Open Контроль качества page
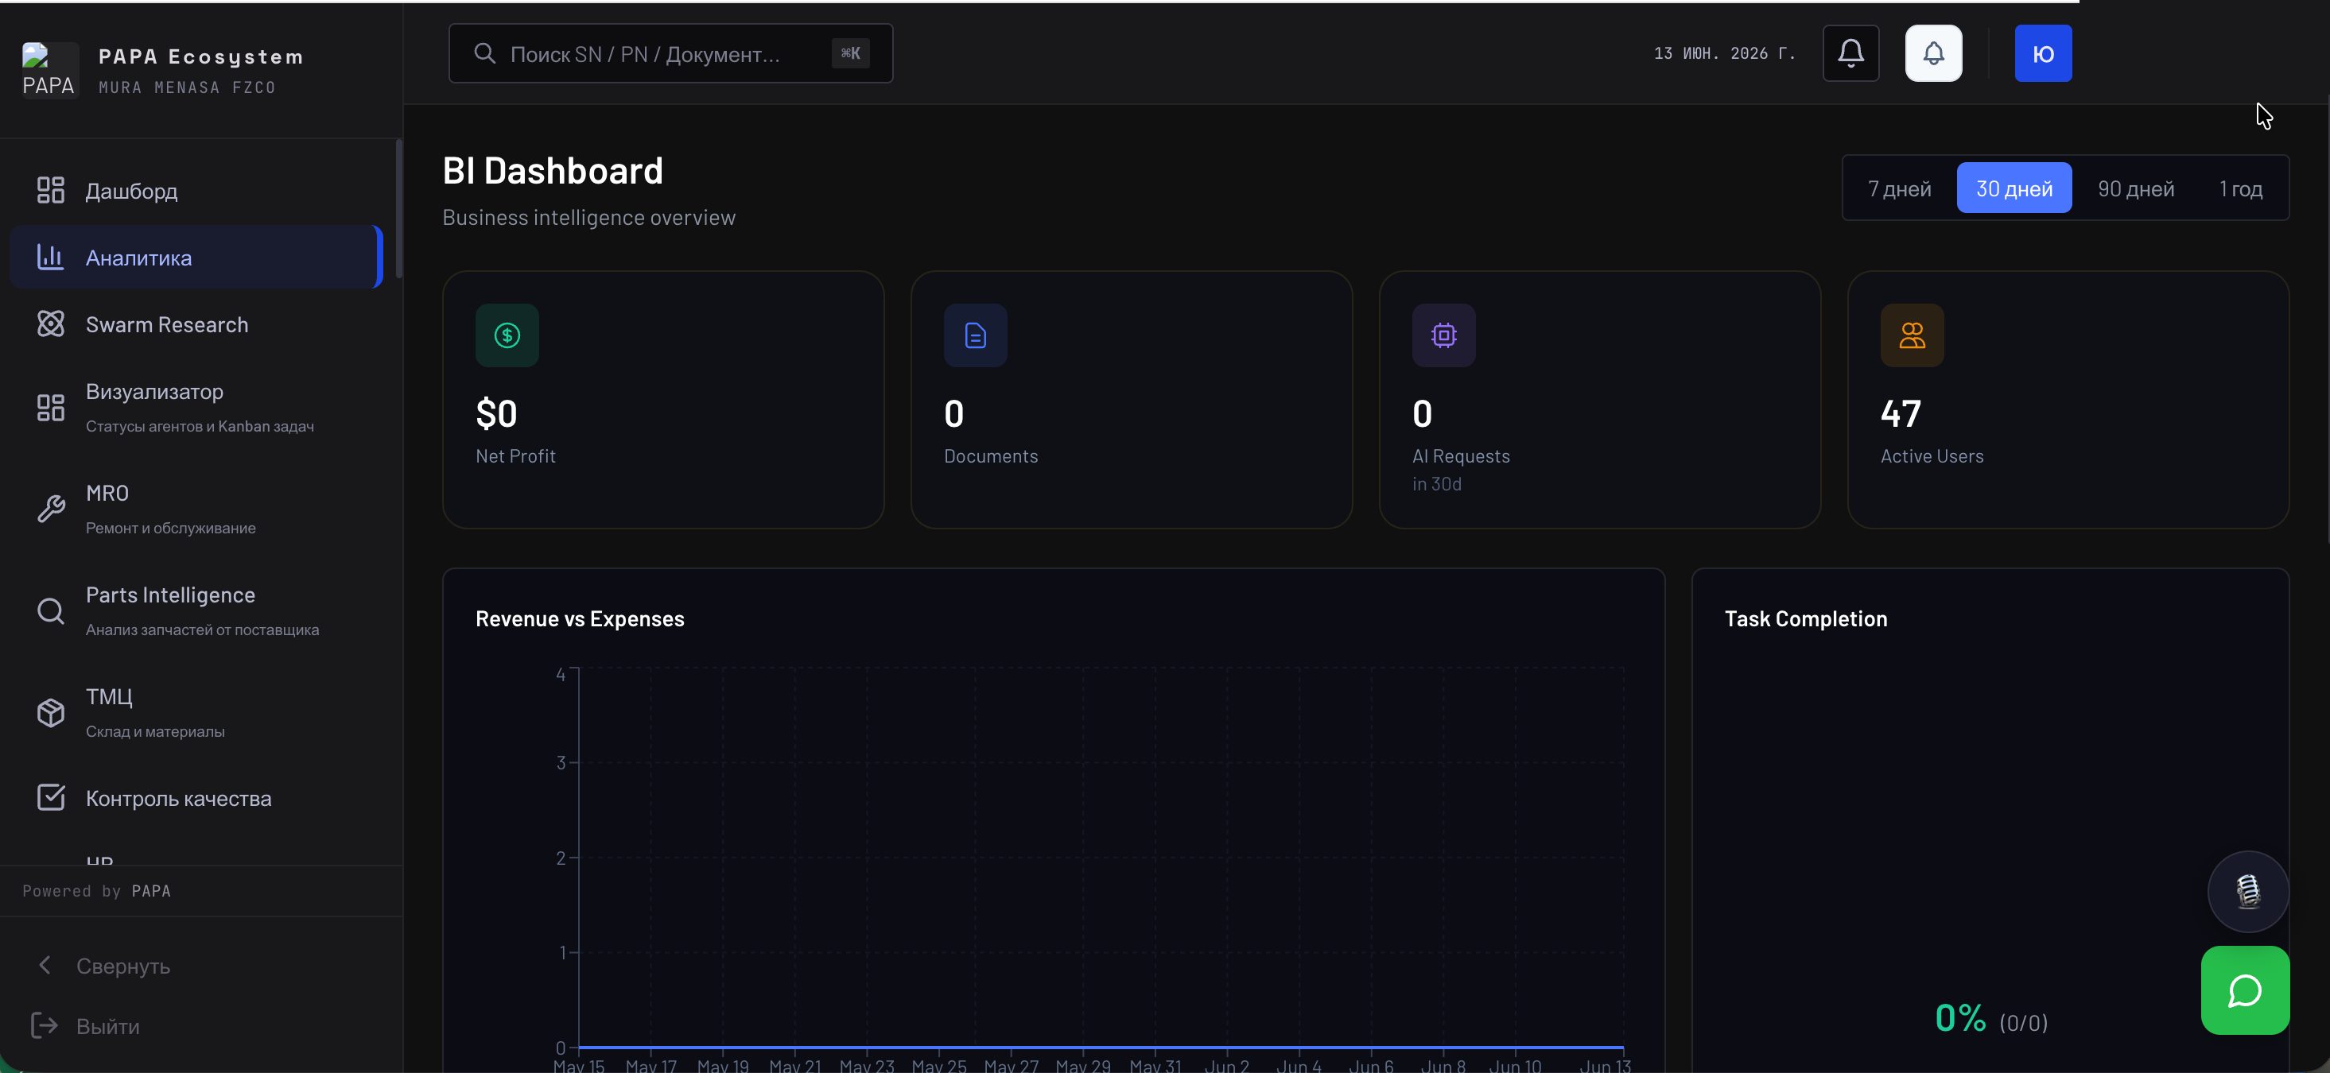The height and width of the screenshot is (1073, 2330). coord(196,798)
